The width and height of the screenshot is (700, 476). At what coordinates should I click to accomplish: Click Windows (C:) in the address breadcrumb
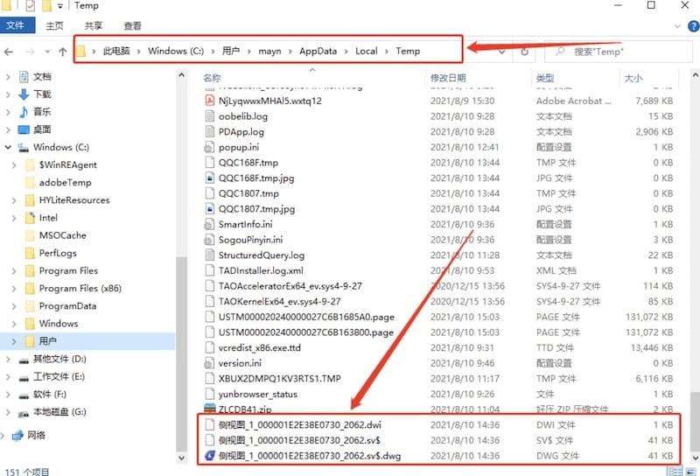176,51
